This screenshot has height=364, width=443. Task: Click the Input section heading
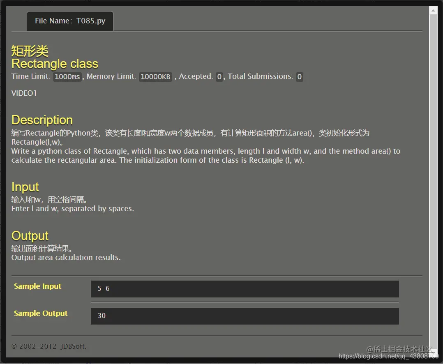coord(25,187)
